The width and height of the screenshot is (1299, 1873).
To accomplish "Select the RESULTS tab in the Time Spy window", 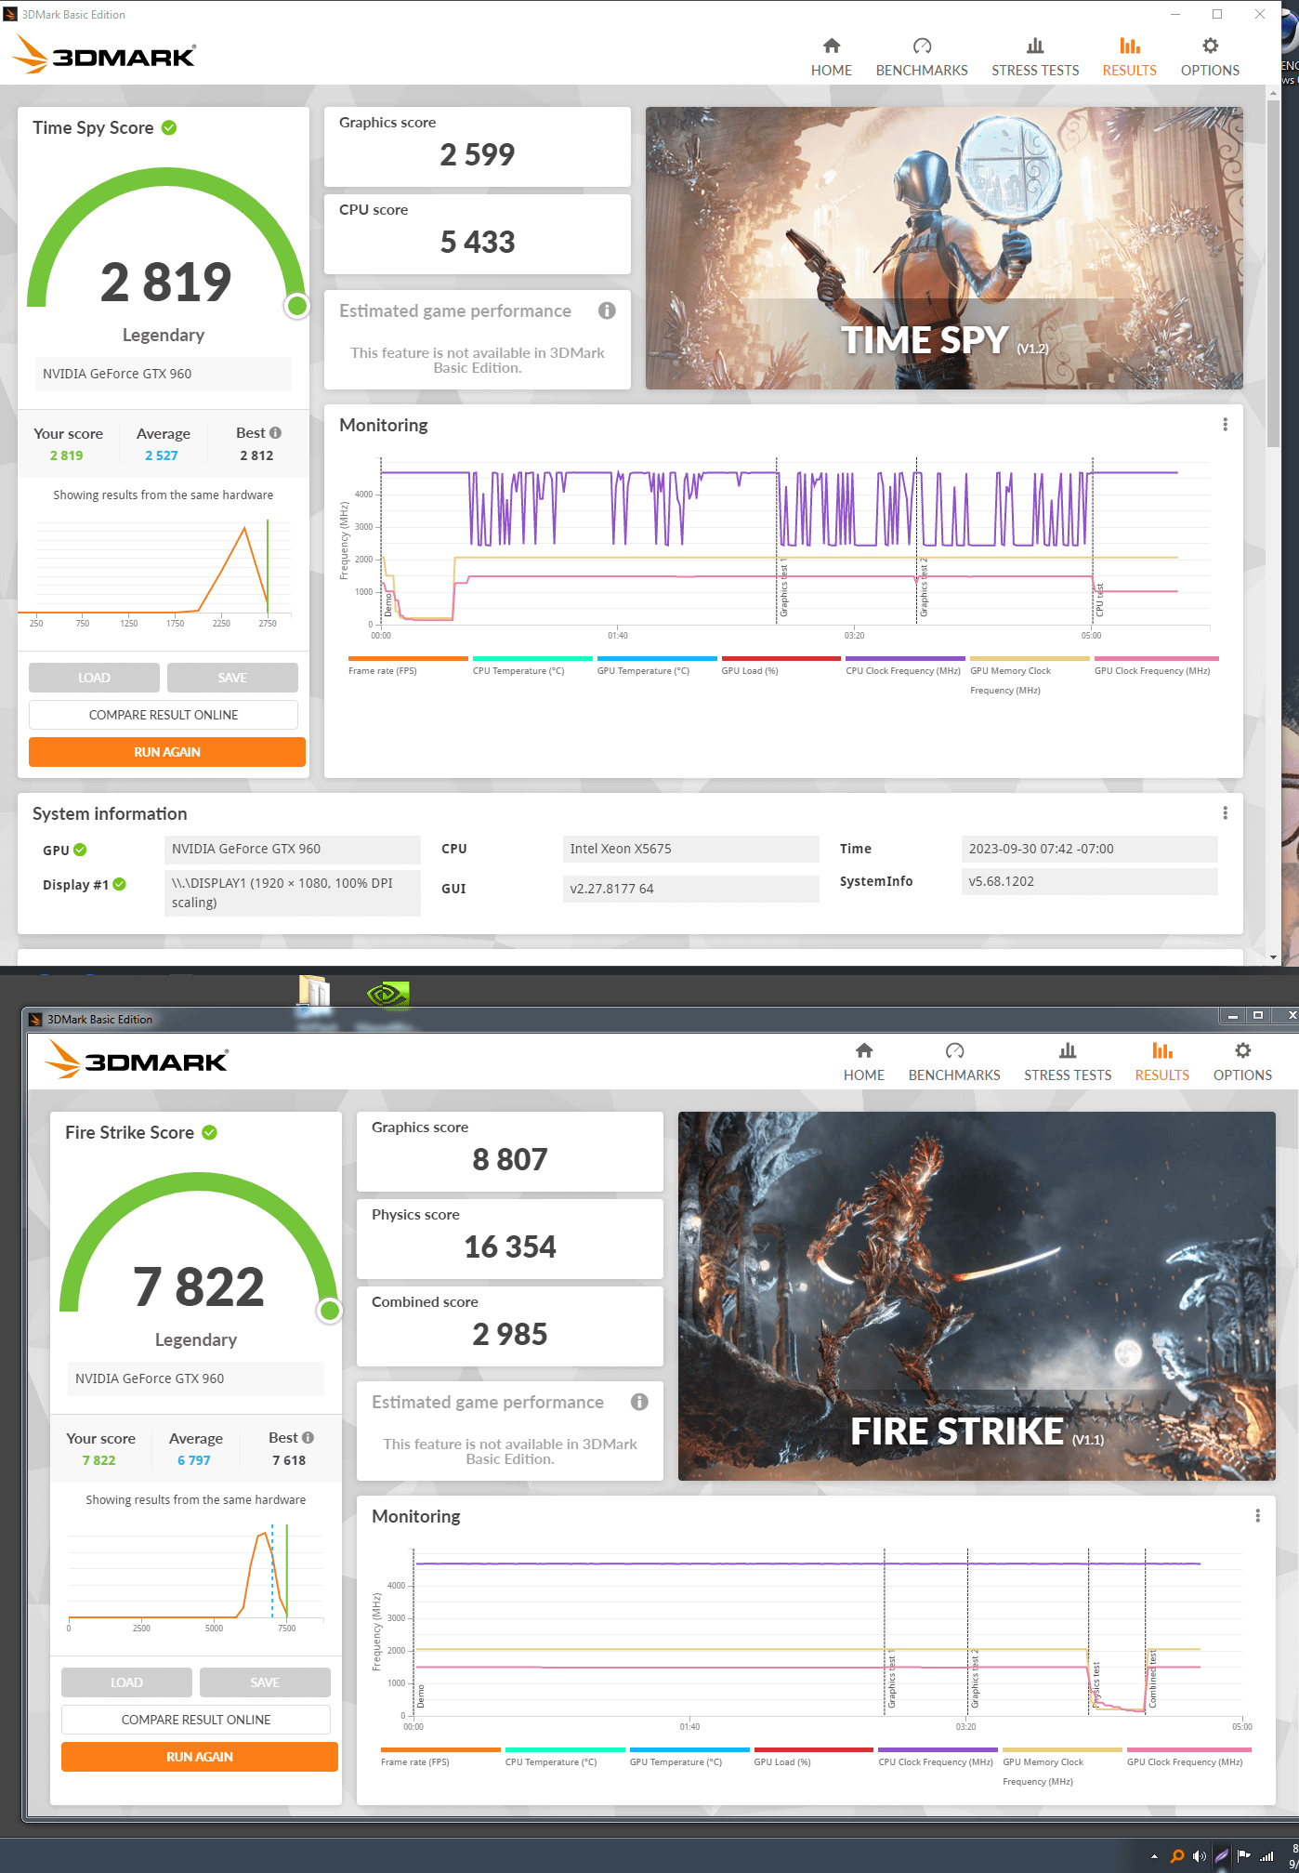I will 1130,58.
